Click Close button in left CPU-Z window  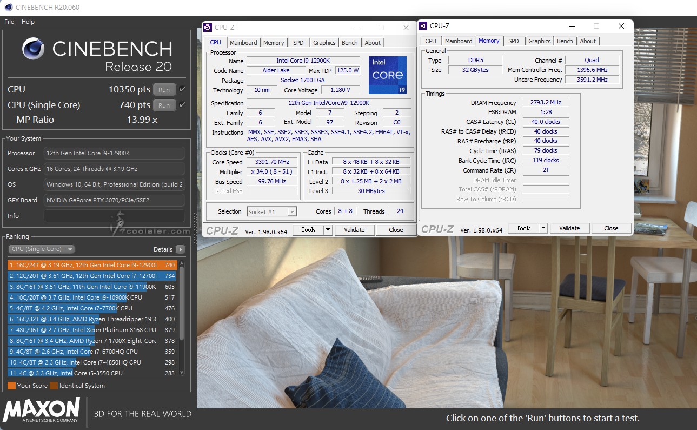click(396, 230)
